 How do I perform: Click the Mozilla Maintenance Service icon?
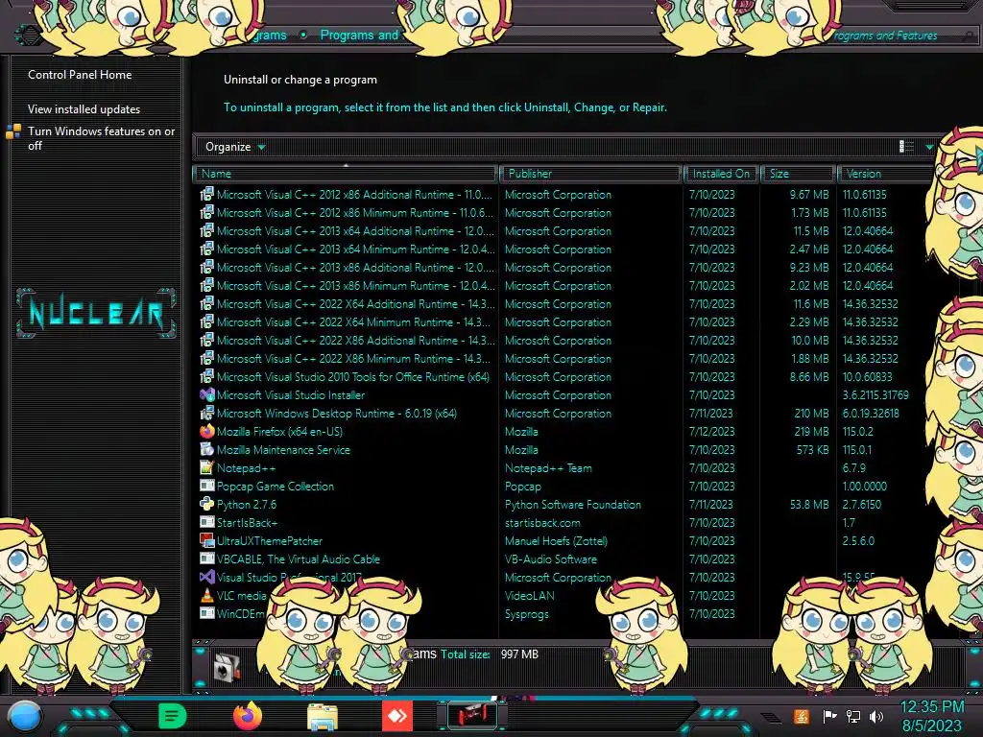pos(207,449)
